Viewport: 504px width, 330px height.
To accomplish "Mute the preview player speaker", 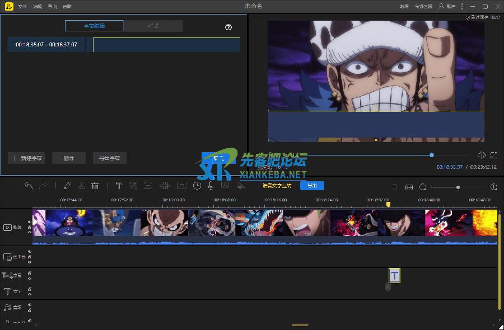I will pyautogui.click(x=482, y=155).
